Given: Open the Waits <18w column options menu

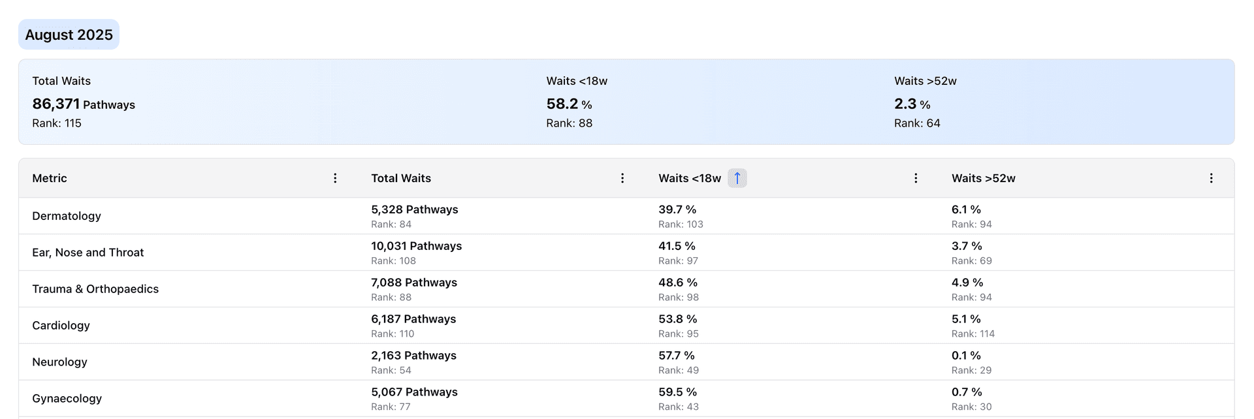Looking at the screenshot, I should click(916, 178).
